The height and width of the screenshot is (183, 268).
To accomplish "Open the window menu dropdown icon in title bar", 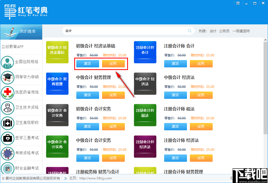I will point(238,3).
